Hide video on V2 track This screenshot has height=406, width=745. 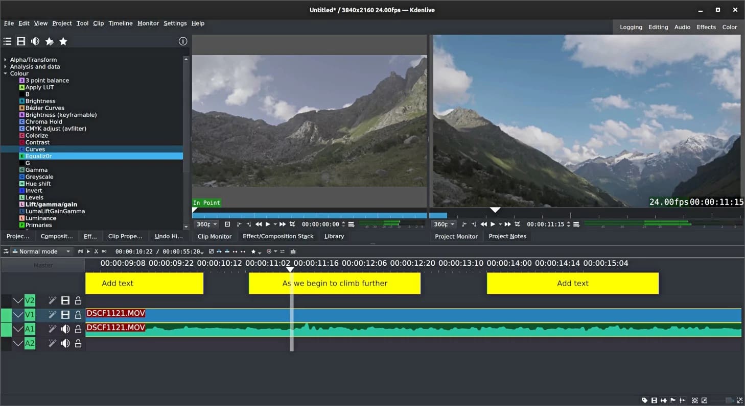pos(65,301)
